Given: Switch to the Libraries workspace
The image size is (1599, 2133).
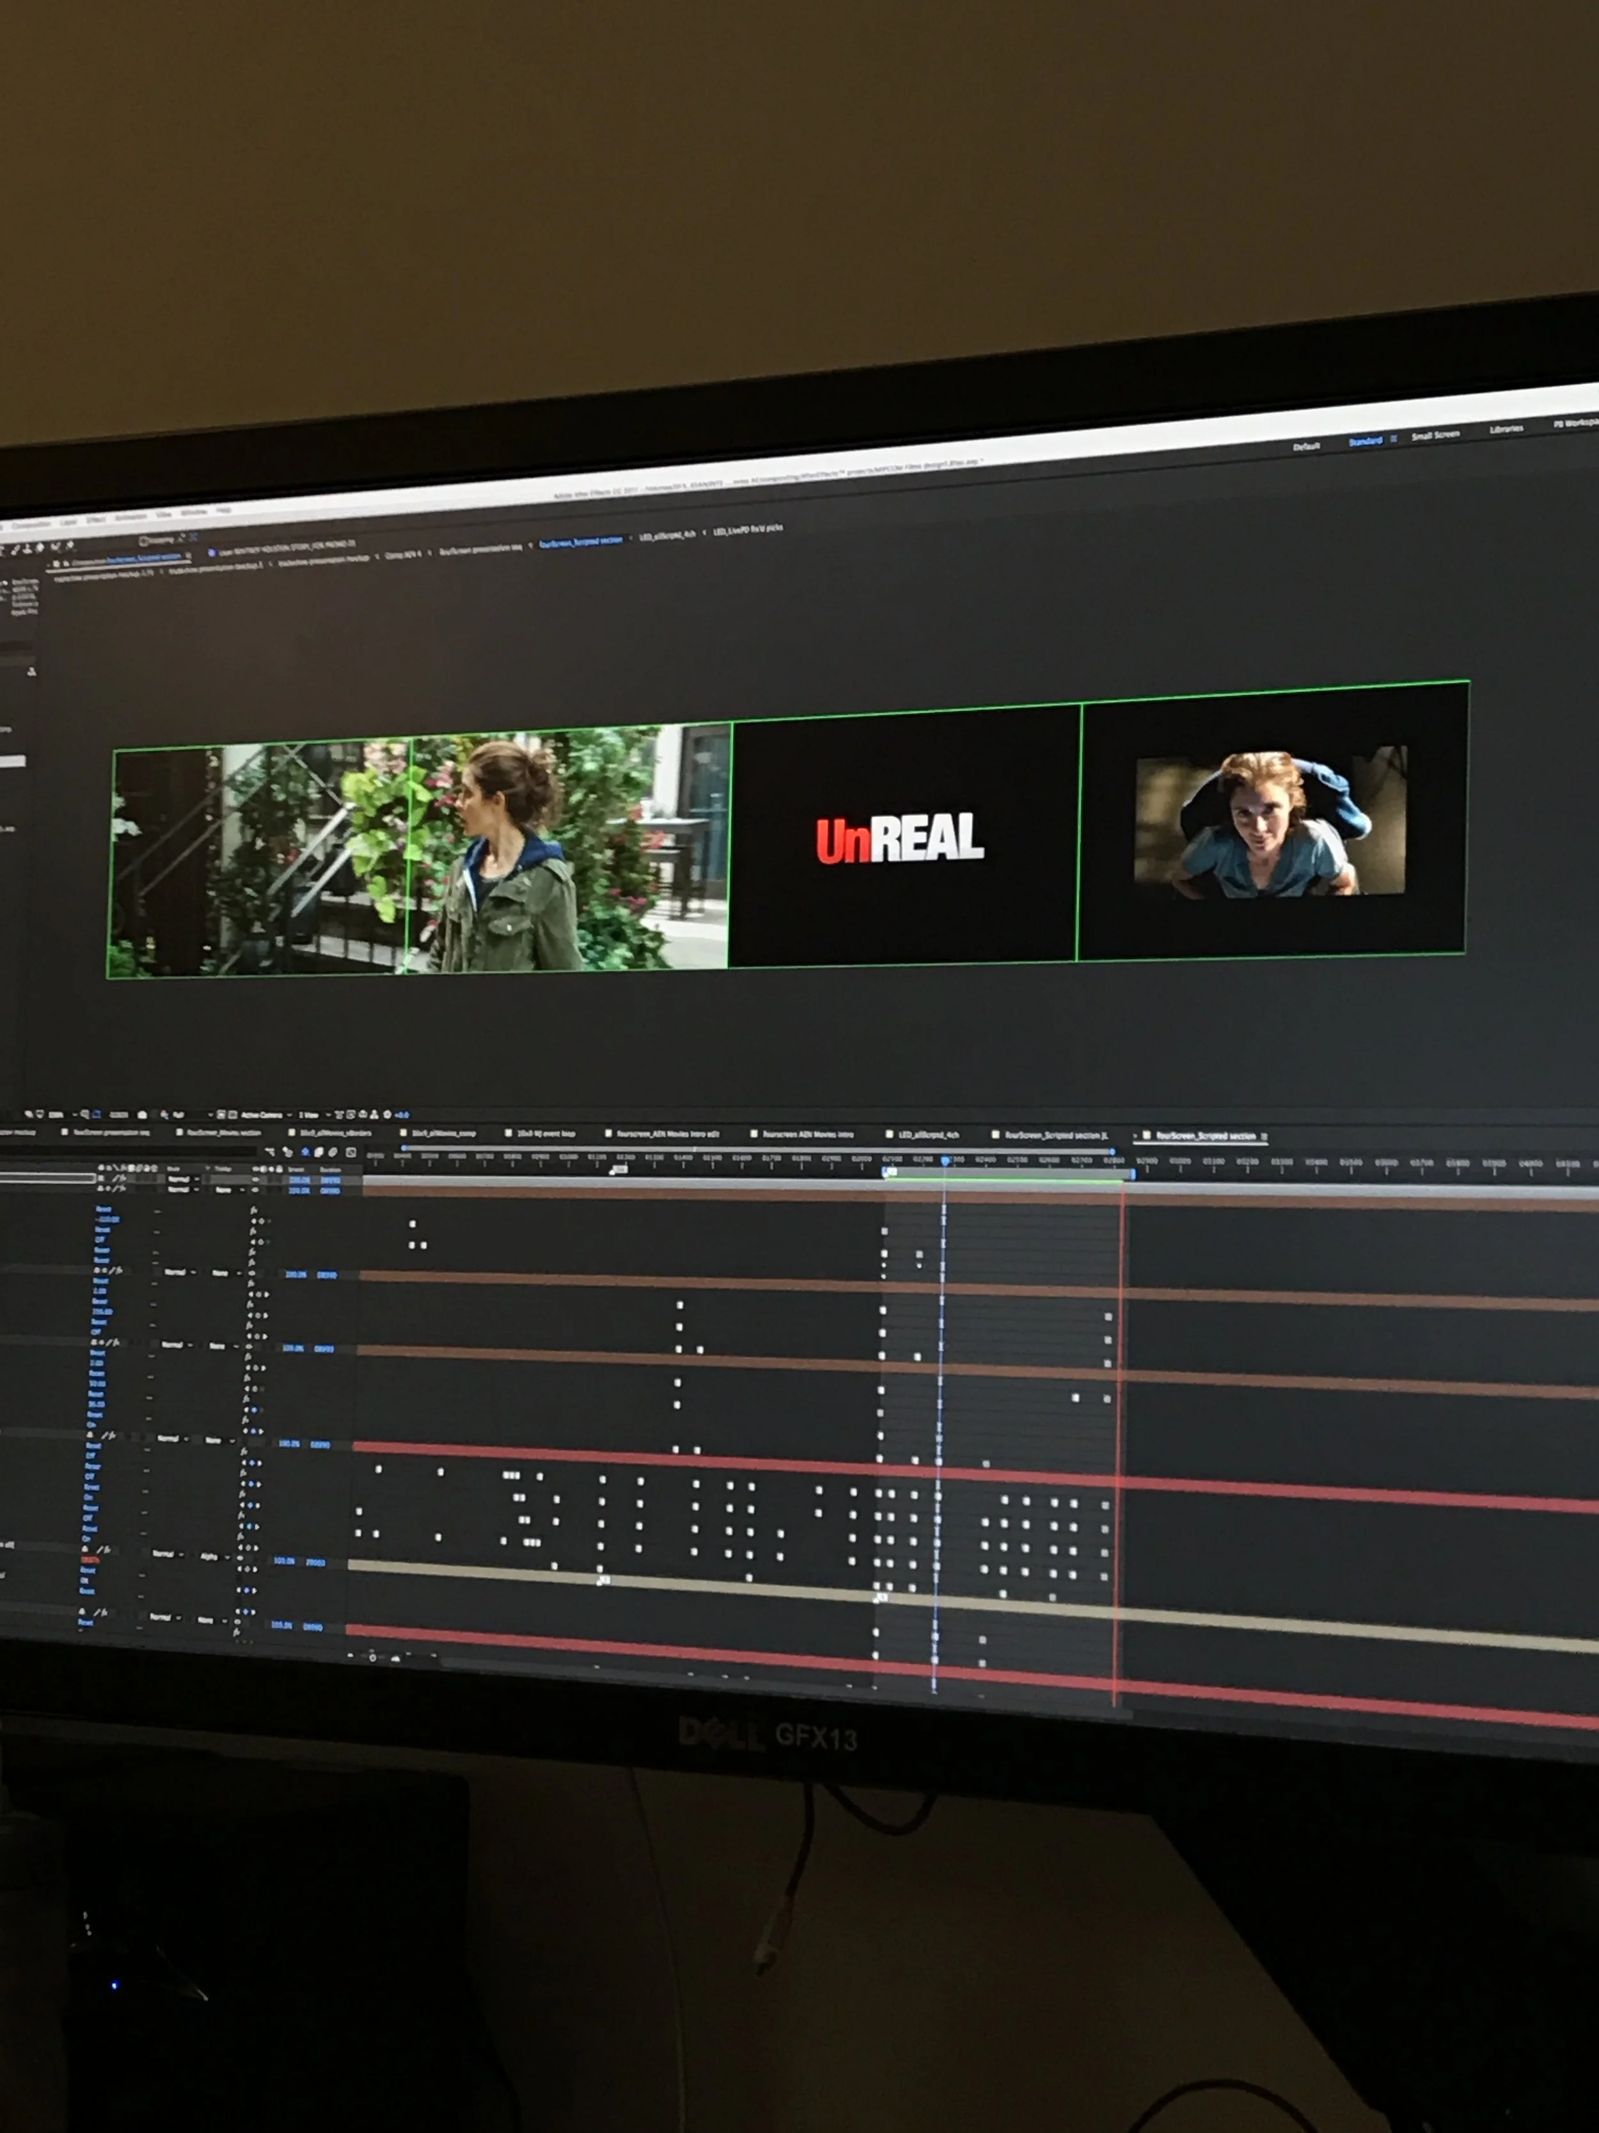Looking at the screenshot, I should click(1506, 429).
